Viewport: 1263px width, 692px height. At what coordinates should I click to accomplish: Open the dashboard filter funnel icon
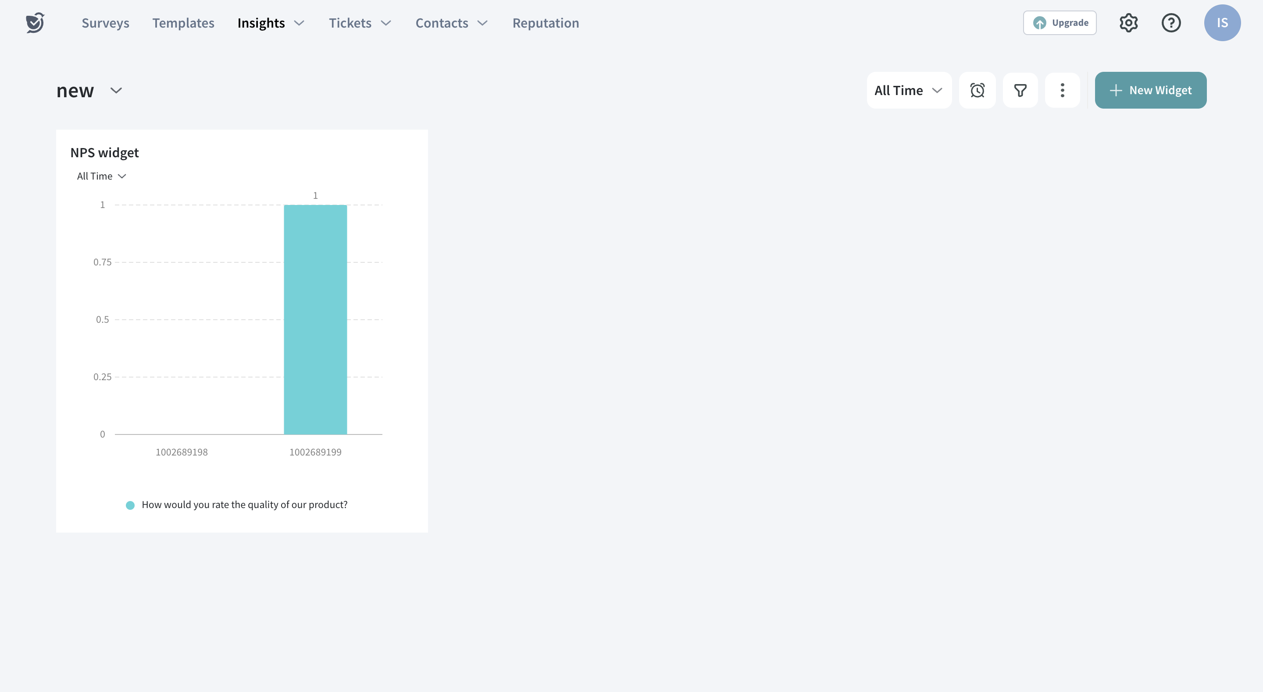coord(1020,90)
